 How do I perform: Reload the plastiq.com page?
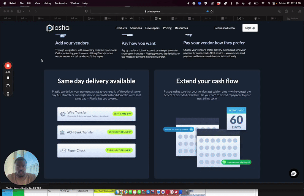coord(211,11)
